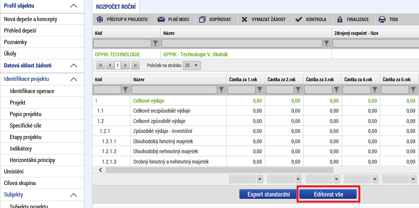Click the Kopírovat copy icon
The width and height of the screenshot is (419, 208).
point(203,20)
